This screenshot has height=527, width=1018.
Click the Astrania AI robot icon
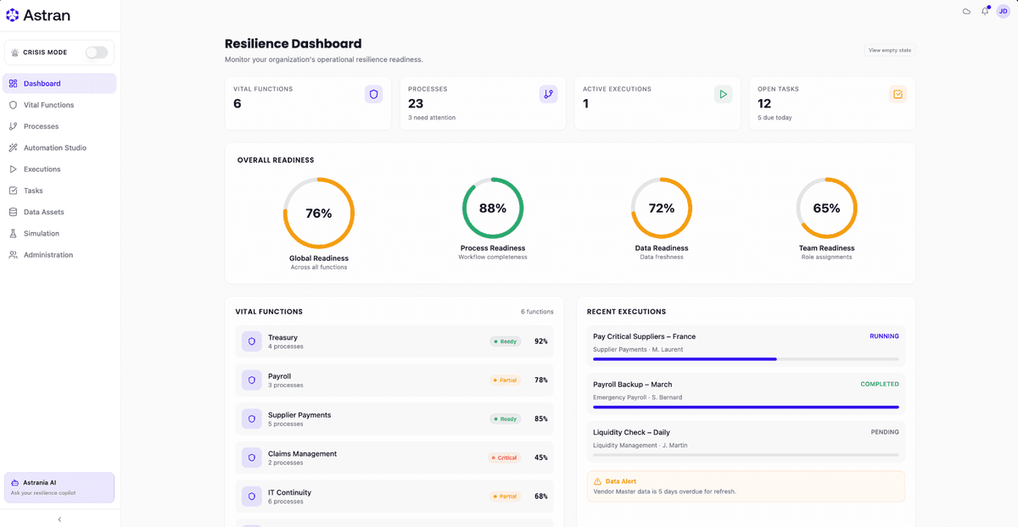click(14, 482)
